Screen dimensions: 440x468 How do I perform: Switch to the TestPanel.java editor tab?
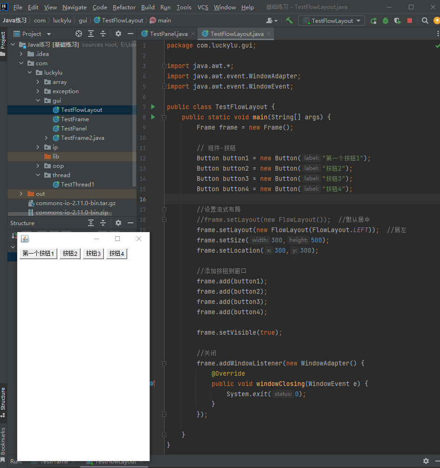[168, 34]
